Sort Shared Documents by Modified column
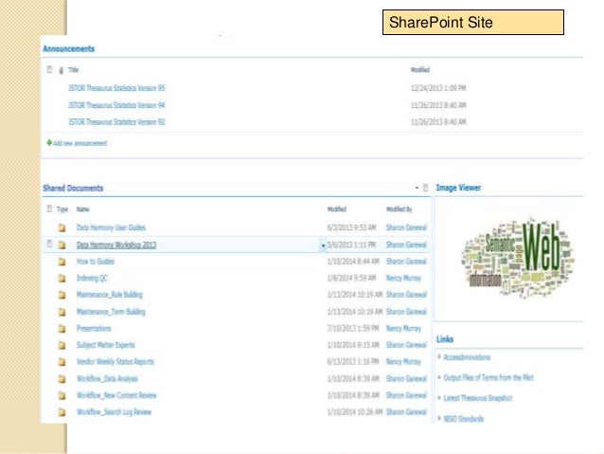Screen dimensions: 604x454 click(337, 209)
